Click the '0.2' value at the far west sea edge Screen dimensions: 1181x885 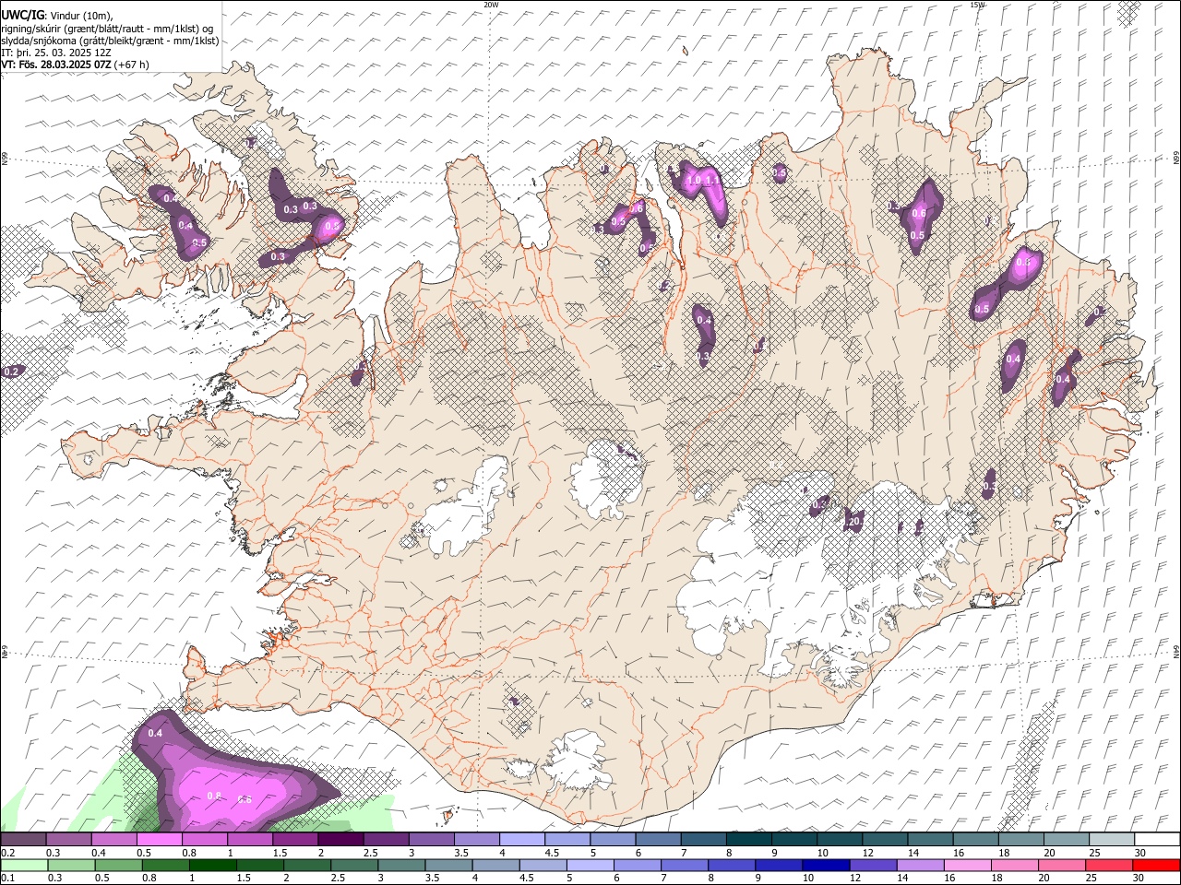point(11,372)
